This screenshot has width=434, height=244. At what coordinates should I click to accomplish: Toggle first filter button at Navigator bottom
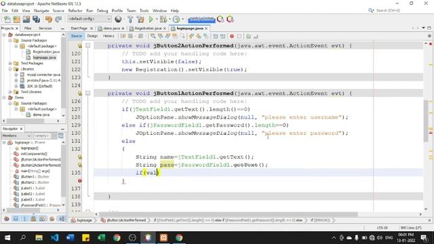point(7,219)
